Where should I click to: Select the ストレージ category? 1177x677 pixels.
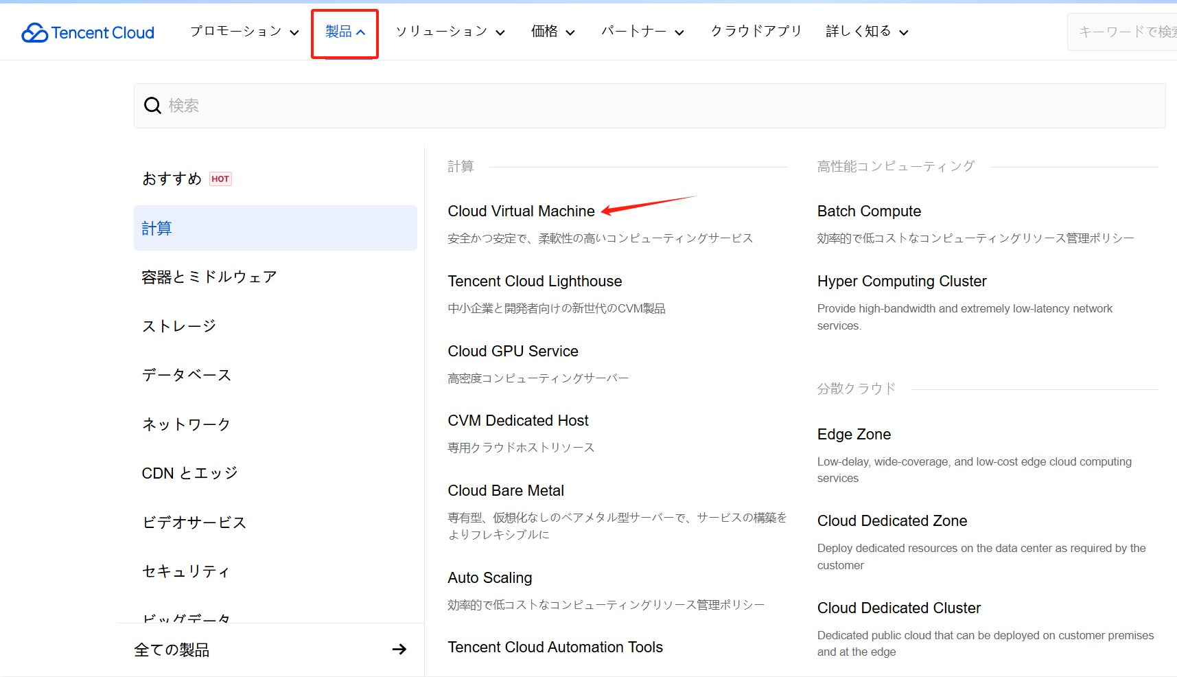(x=179, y=326)
